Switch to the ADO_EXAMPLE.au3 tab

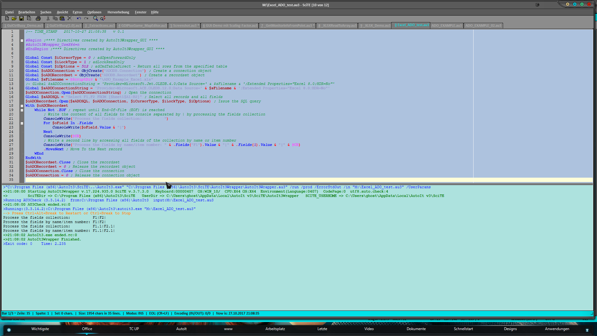tap(447, 26)
